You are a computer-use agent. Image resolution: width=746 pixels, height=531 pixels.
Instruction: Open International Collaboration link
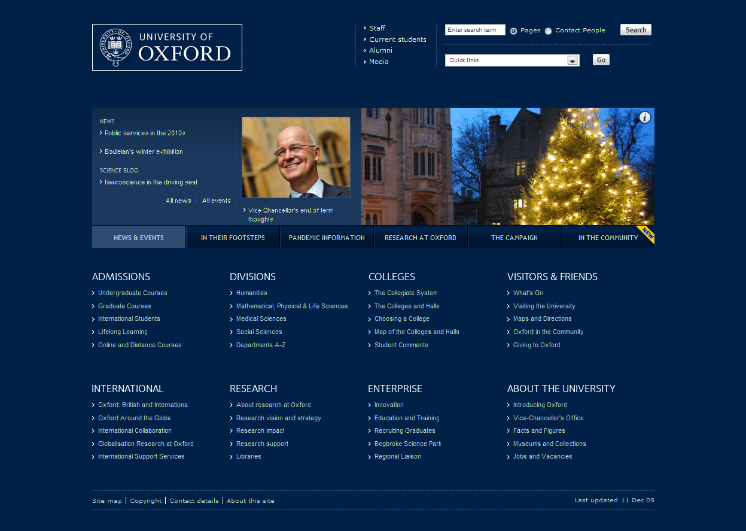135,431
